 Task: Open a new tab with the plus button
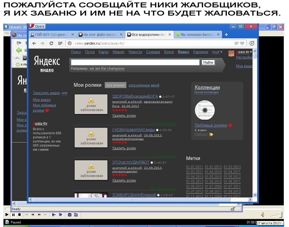pos(226,34)
